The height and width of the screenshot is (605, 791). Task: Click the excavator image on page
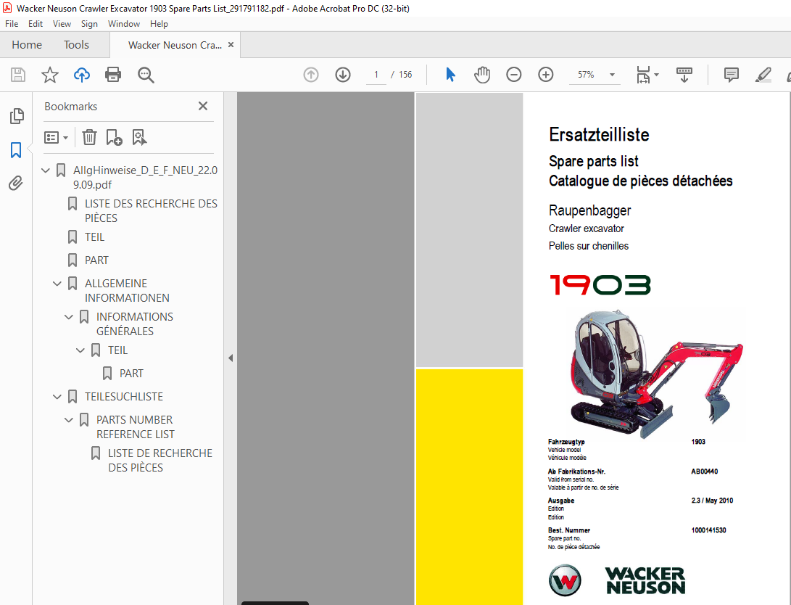pos(656,374)
